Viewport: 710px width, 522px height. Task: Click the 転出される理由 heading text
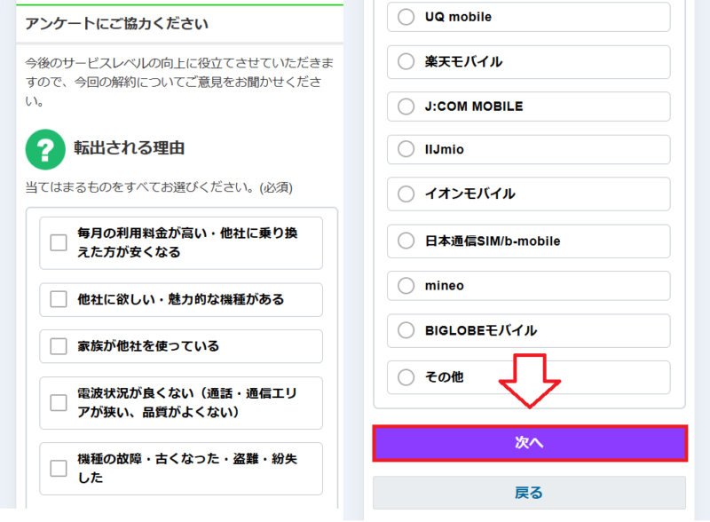point(130,148)
